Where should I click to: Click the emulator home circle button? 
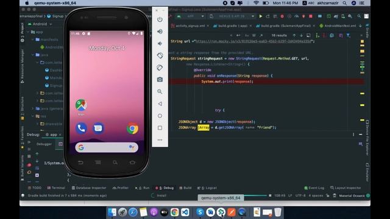(x=160, y=116)
